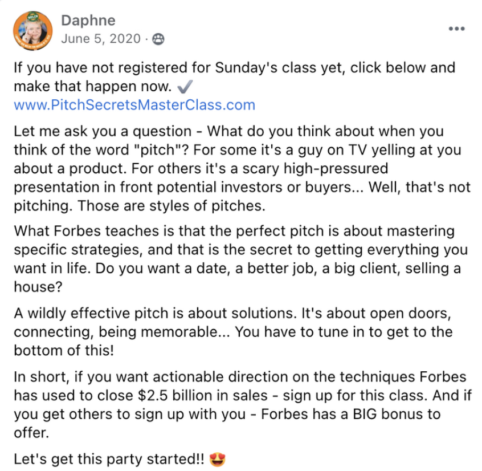Click the "Those are styles of pitches" sentence

(171, 206)
